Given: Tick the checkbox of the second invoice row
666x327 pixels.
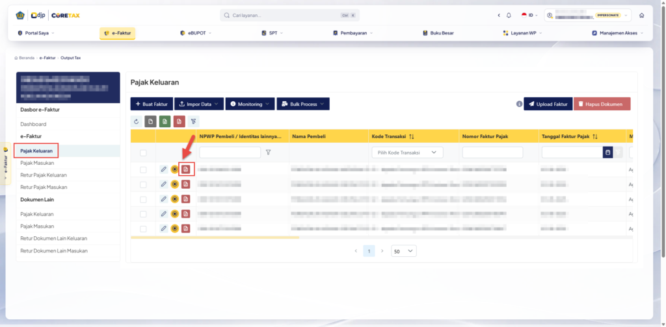Looking at the screenshot, I should point(143,185).
